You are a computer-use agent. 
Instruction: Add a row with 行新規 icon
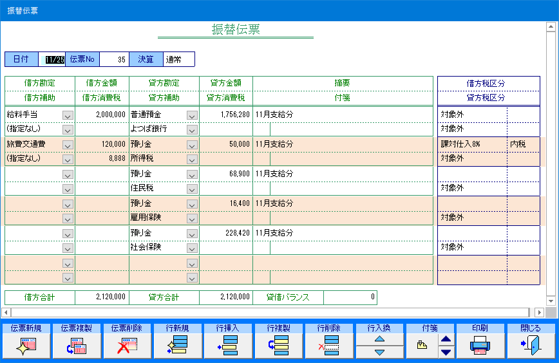[177, 346]
